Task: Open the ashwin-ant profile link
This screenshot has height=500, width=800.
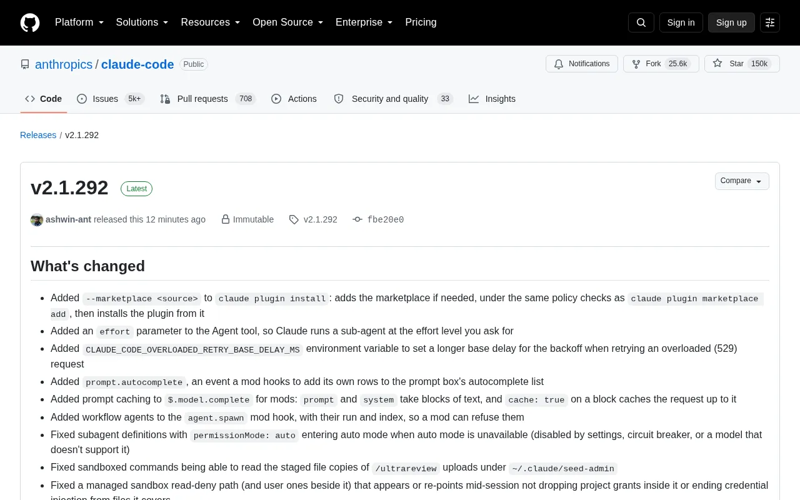Action: [69, 219]
